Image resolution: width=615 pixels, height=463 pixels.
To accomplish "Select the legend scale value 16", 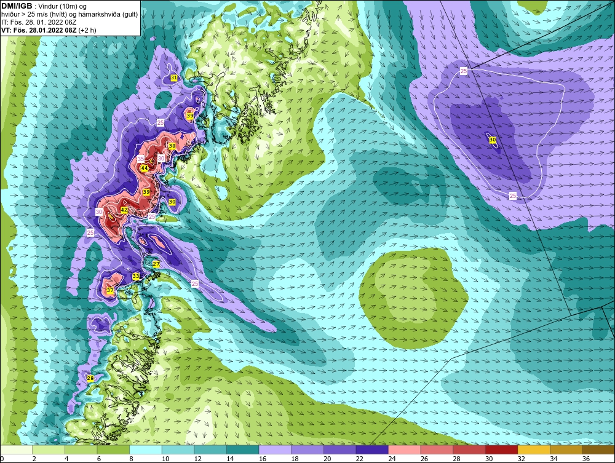I will (x=263, y=459).
